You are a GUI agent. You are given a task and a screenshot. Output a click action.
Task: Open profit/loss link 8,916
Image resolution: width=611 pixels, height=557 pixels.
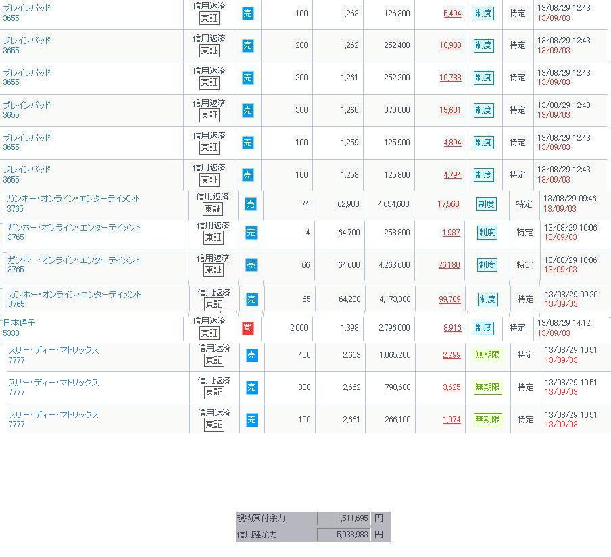[452, 328]
